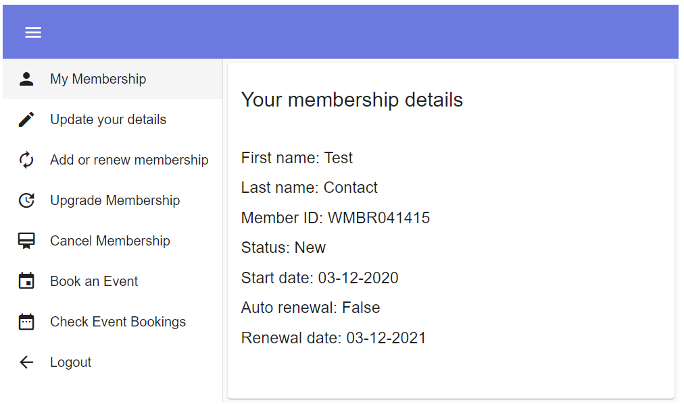The image size is (684, 404).
Task: Click the Book an Event calendar icon
Action: click(x=26, y=281)
